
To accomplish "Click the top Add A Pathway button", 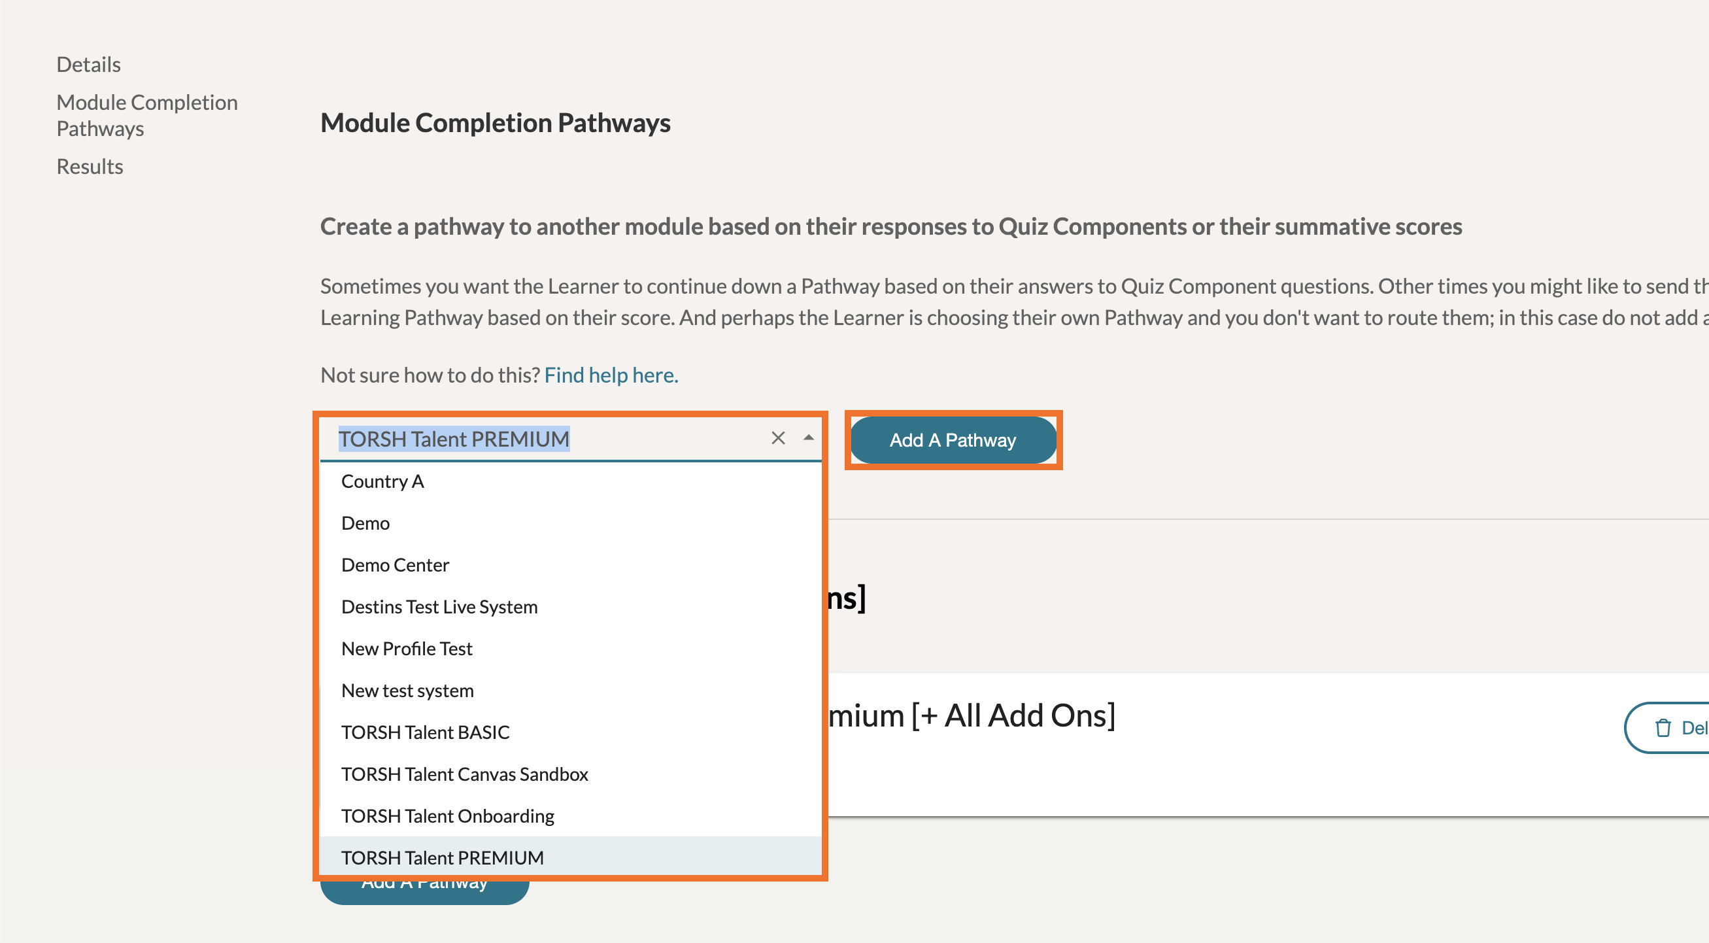I will tap(952, 440).
